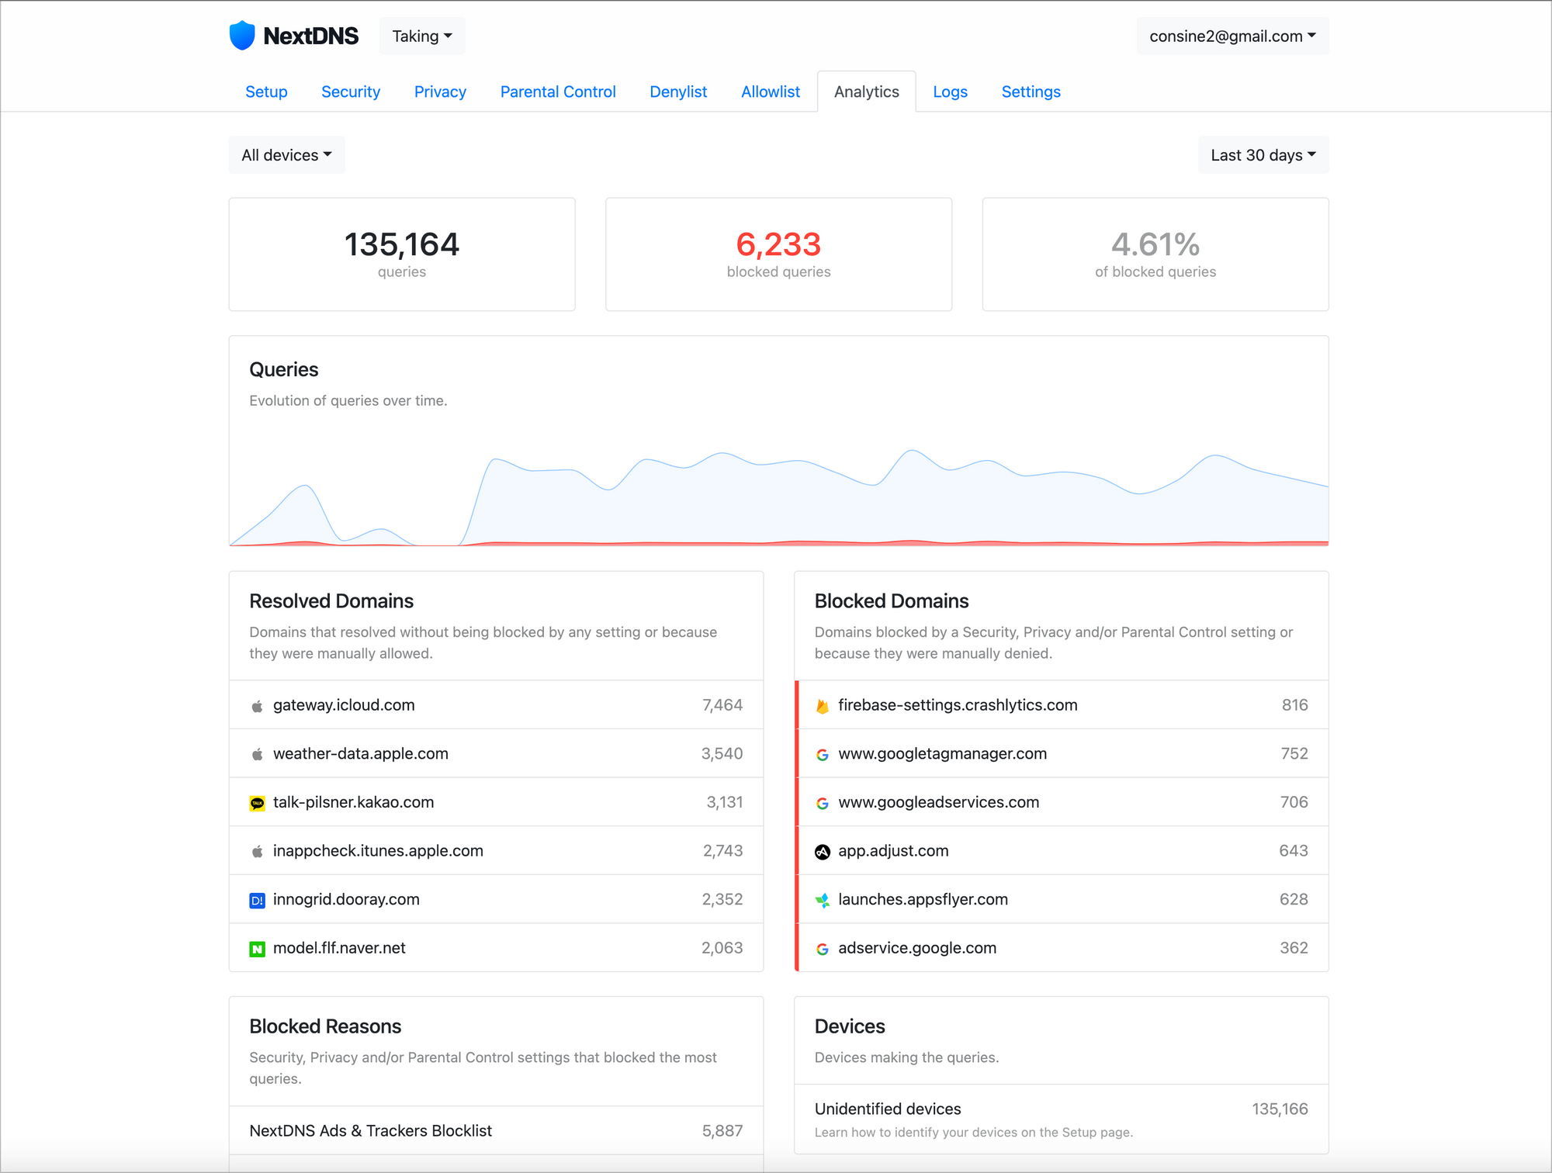
Task: Open the Last 30 days range dropdown
Action: pyautogui.click(x=1263, y=155)
